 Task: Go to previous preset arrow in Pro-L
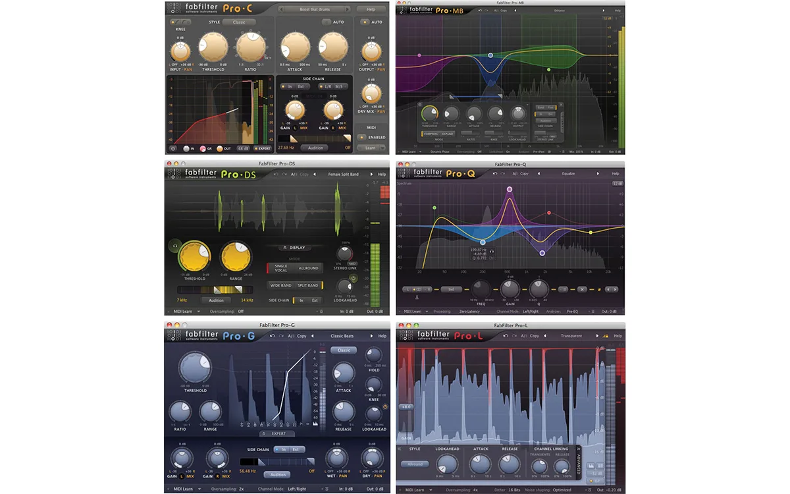click(x=545, y=336)
